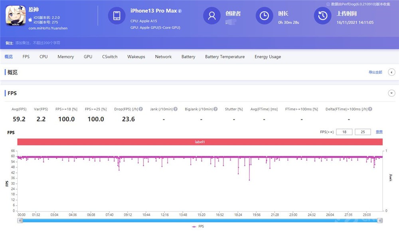Open help icon for BigJank (/10min)
Viewport: 399px width, 235px height.
[215, 109]
